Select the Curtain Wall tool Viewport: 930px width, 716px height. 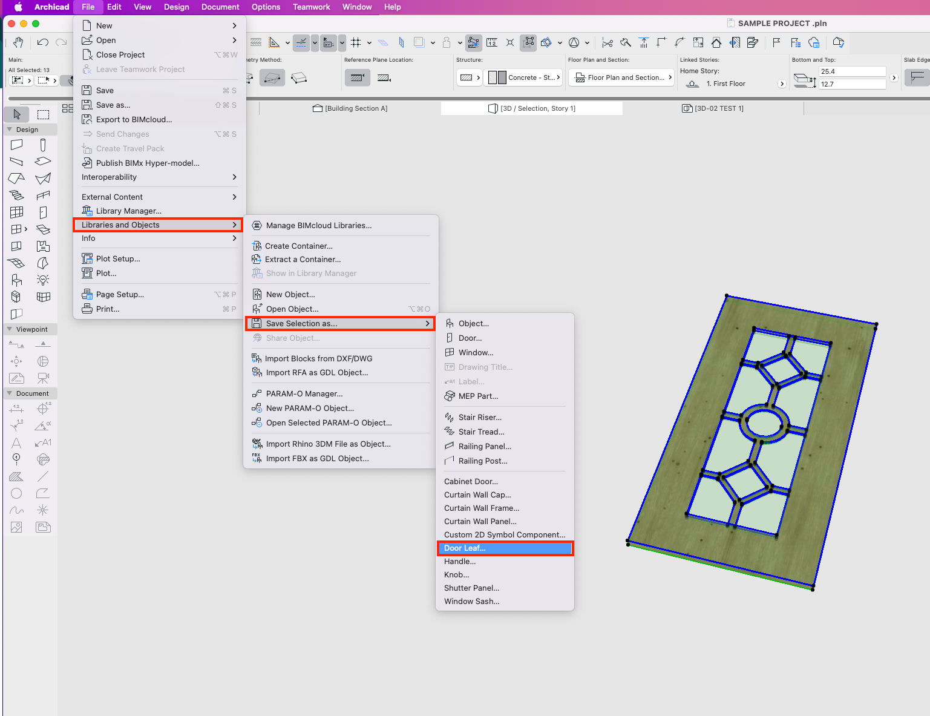click(17, 212)
